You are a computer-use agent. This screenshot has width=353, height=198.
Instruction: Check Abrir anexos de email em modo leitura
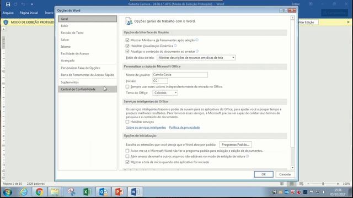pyautogui.click(x=127, y=156)
